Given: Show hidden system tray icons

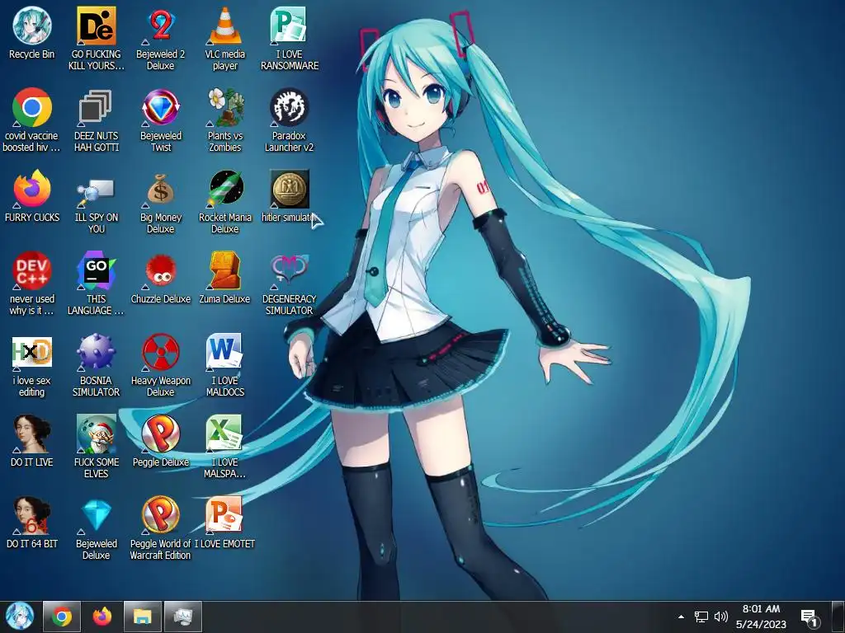Looking at the screenshot, I should click(x=681, y=617).
